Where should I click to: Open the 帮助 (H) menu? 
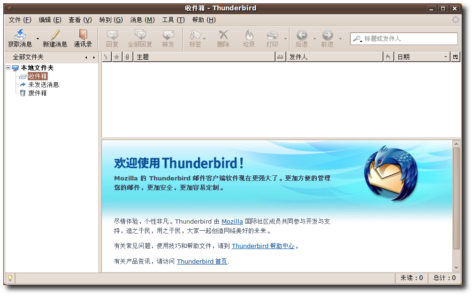(x=204, y=20)
